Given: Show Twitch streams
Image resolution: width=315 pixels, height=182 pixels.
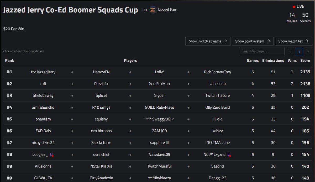Looking at the screenshot, I should 208,41.
